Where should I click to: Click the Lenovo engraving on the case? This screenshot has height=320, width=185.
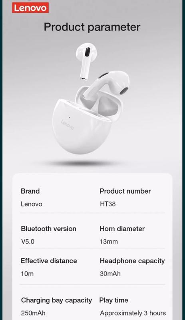(x=67, y=124)
